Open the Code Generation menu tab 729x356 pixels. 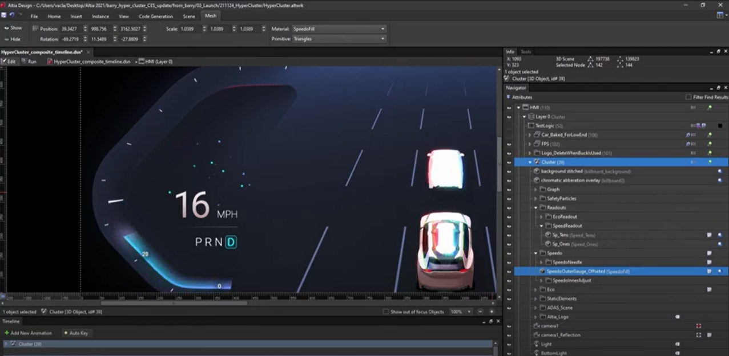pyautogui.click(x=155, y=17)
